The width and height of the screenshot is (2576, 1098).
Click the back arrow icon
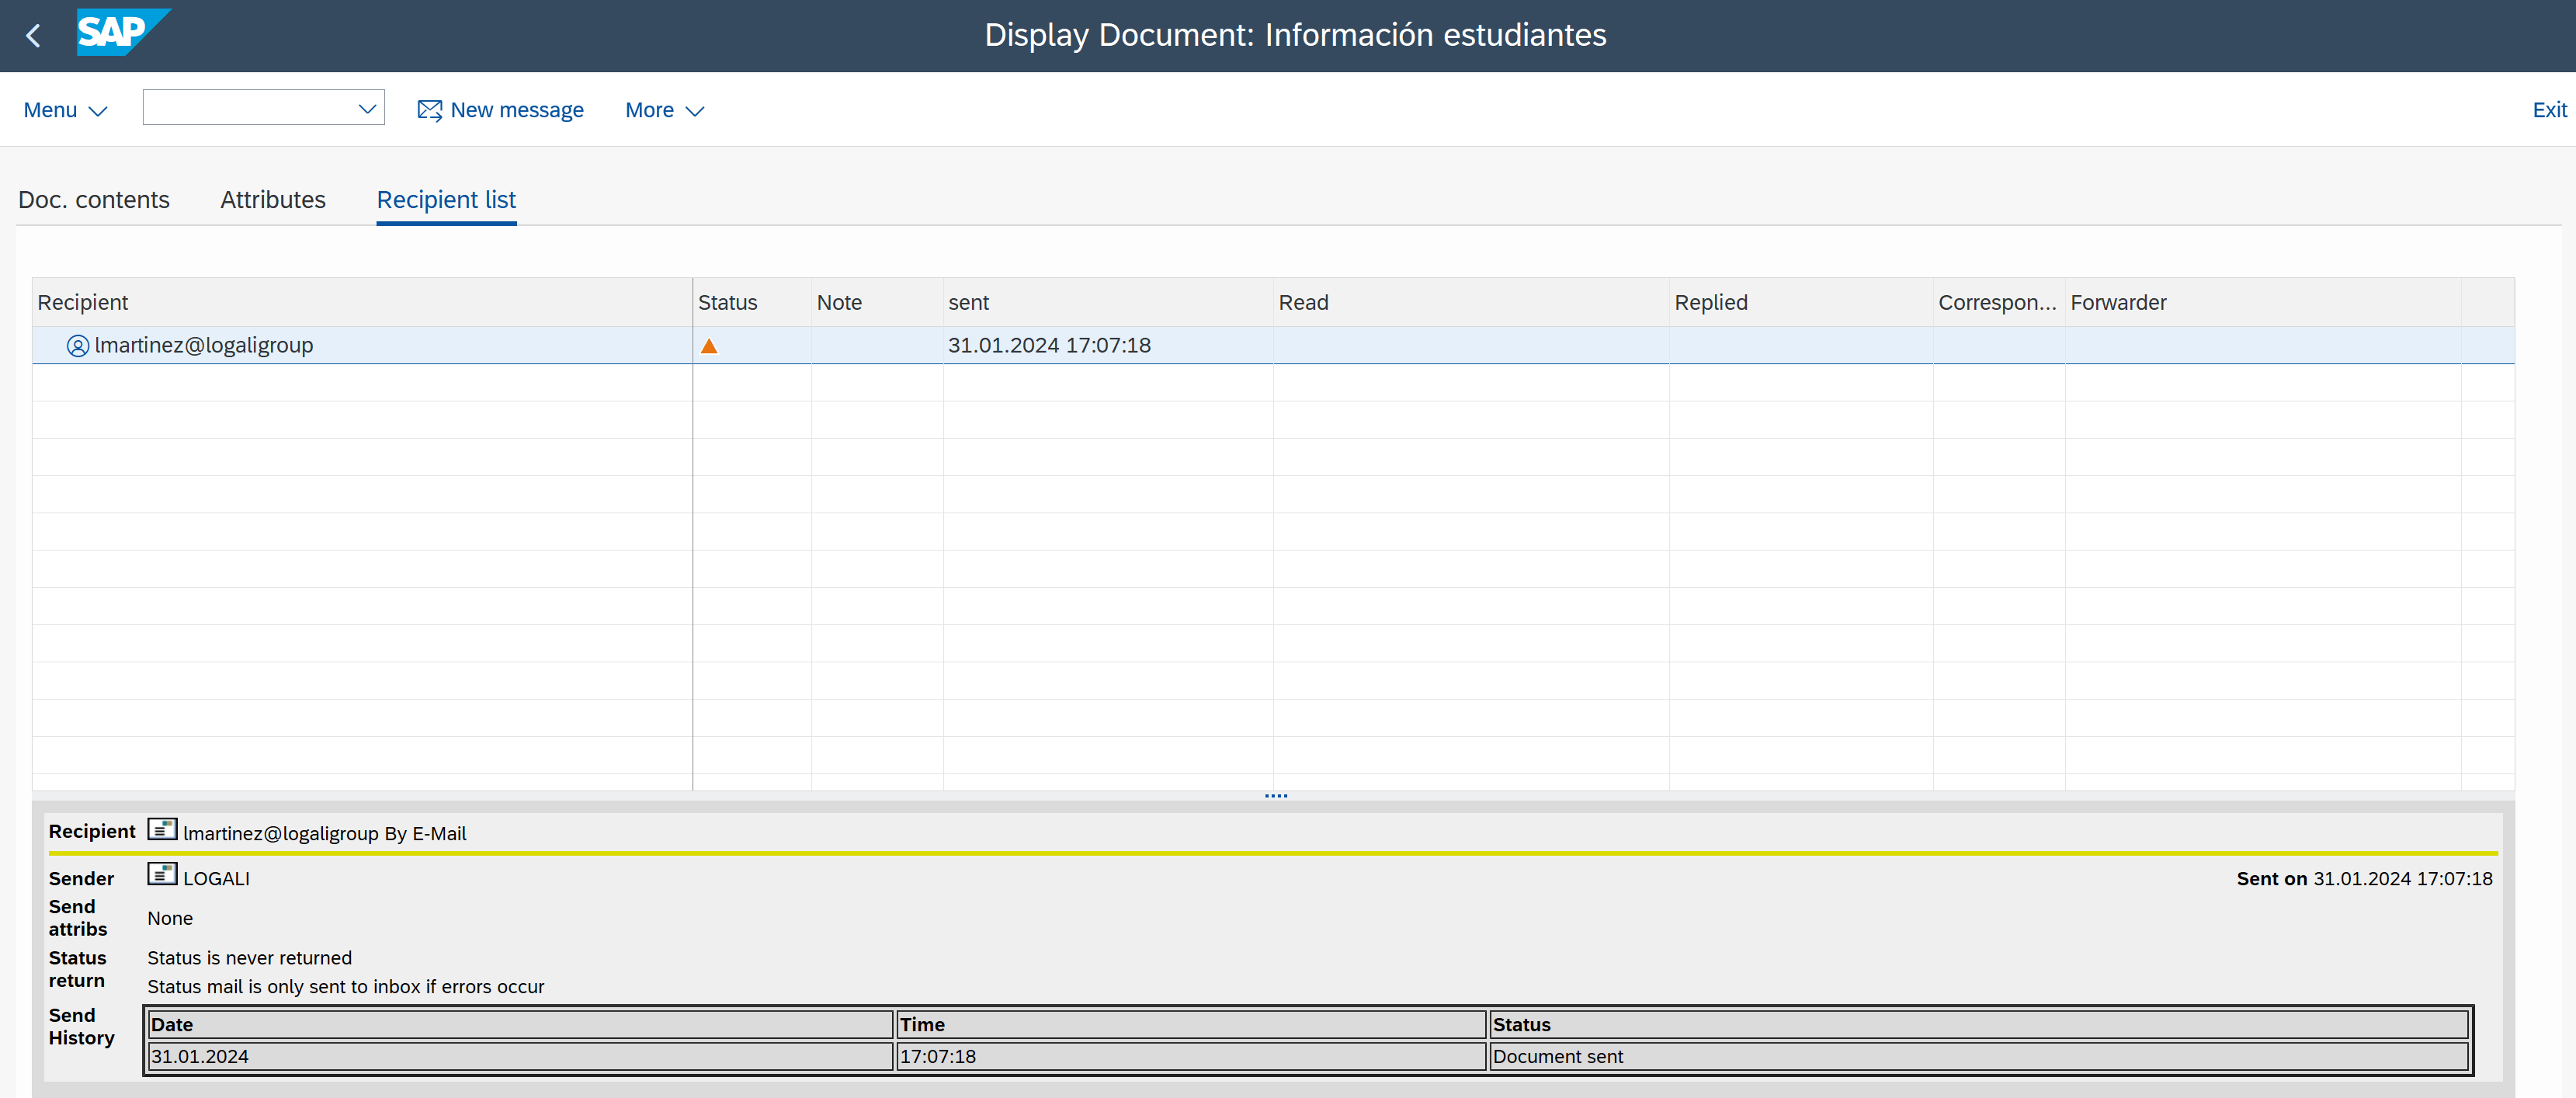34,36
